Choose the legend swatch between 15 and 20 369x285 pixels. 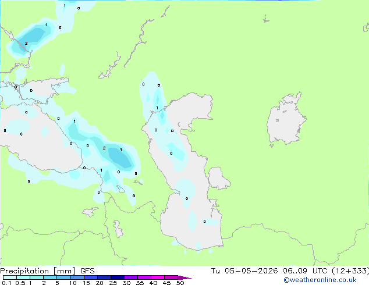(x=91, y=277)
